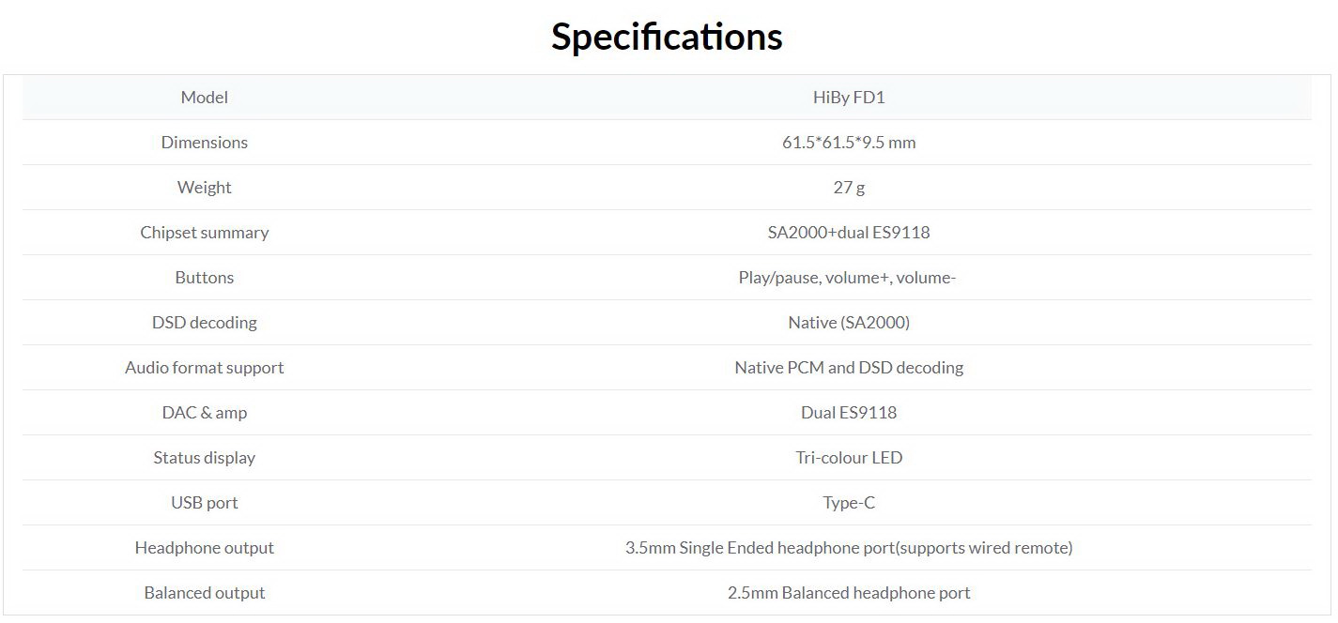The height and width of the screenshot is (623, 1338).
Task: Click the 61.5*61.5*9.5 mm value
Action: pyautogui.click(x=849, y=143)
